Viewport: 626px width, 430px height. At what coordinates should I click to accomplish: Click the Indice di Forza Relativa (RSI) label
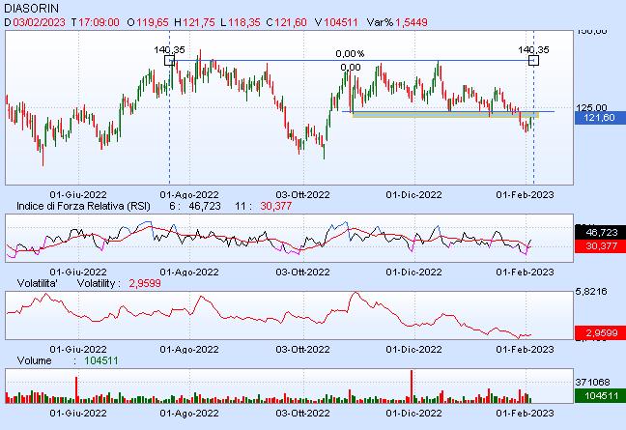[x=83, y=207]
